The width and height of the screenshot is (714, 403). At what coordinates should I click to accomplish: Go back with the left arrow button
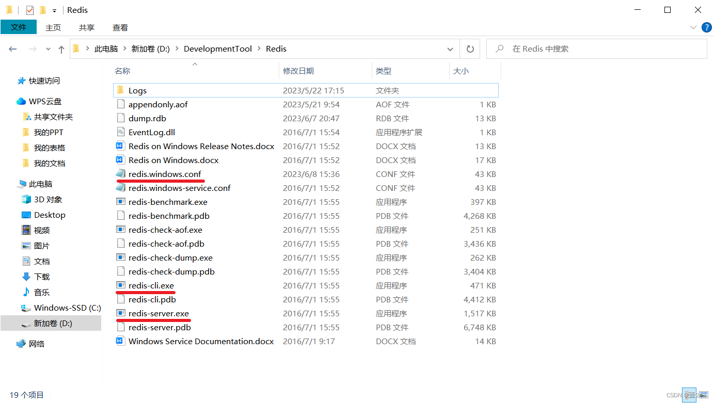(13, 49)
